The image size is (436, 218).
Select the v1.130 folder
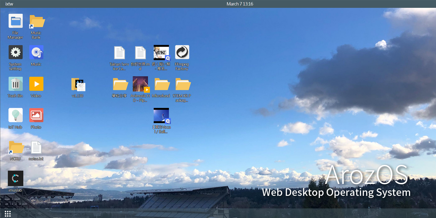pos(78,84)
